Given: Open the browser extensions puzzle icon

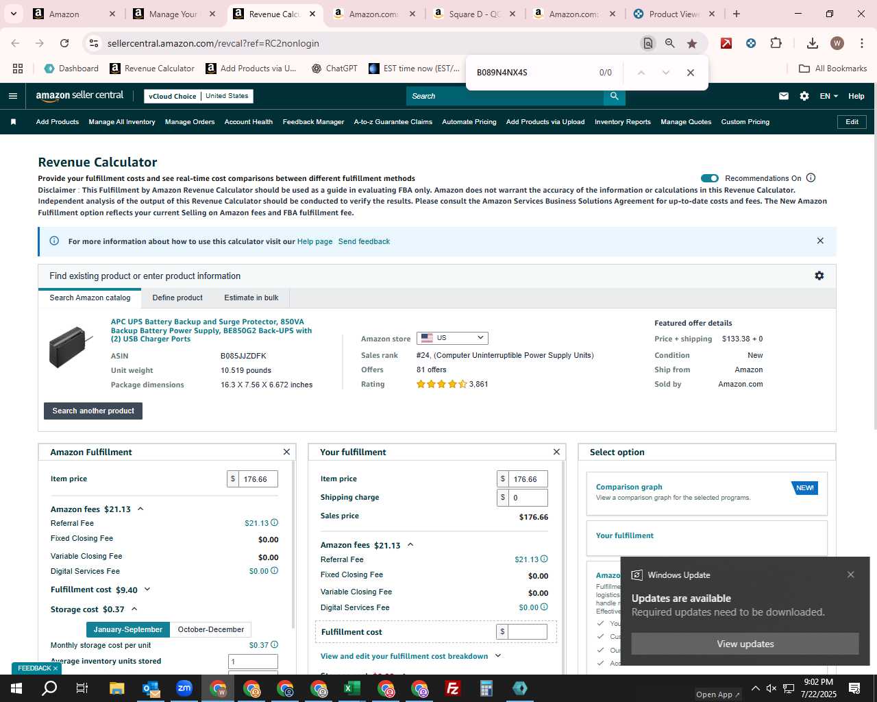Looking at the screenshot, I should click(776, 43).
